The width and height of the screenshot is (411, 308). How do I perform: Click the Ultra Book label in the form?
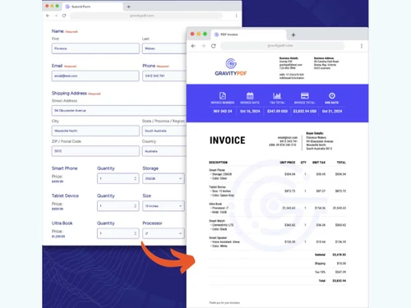tap(62, 223)
